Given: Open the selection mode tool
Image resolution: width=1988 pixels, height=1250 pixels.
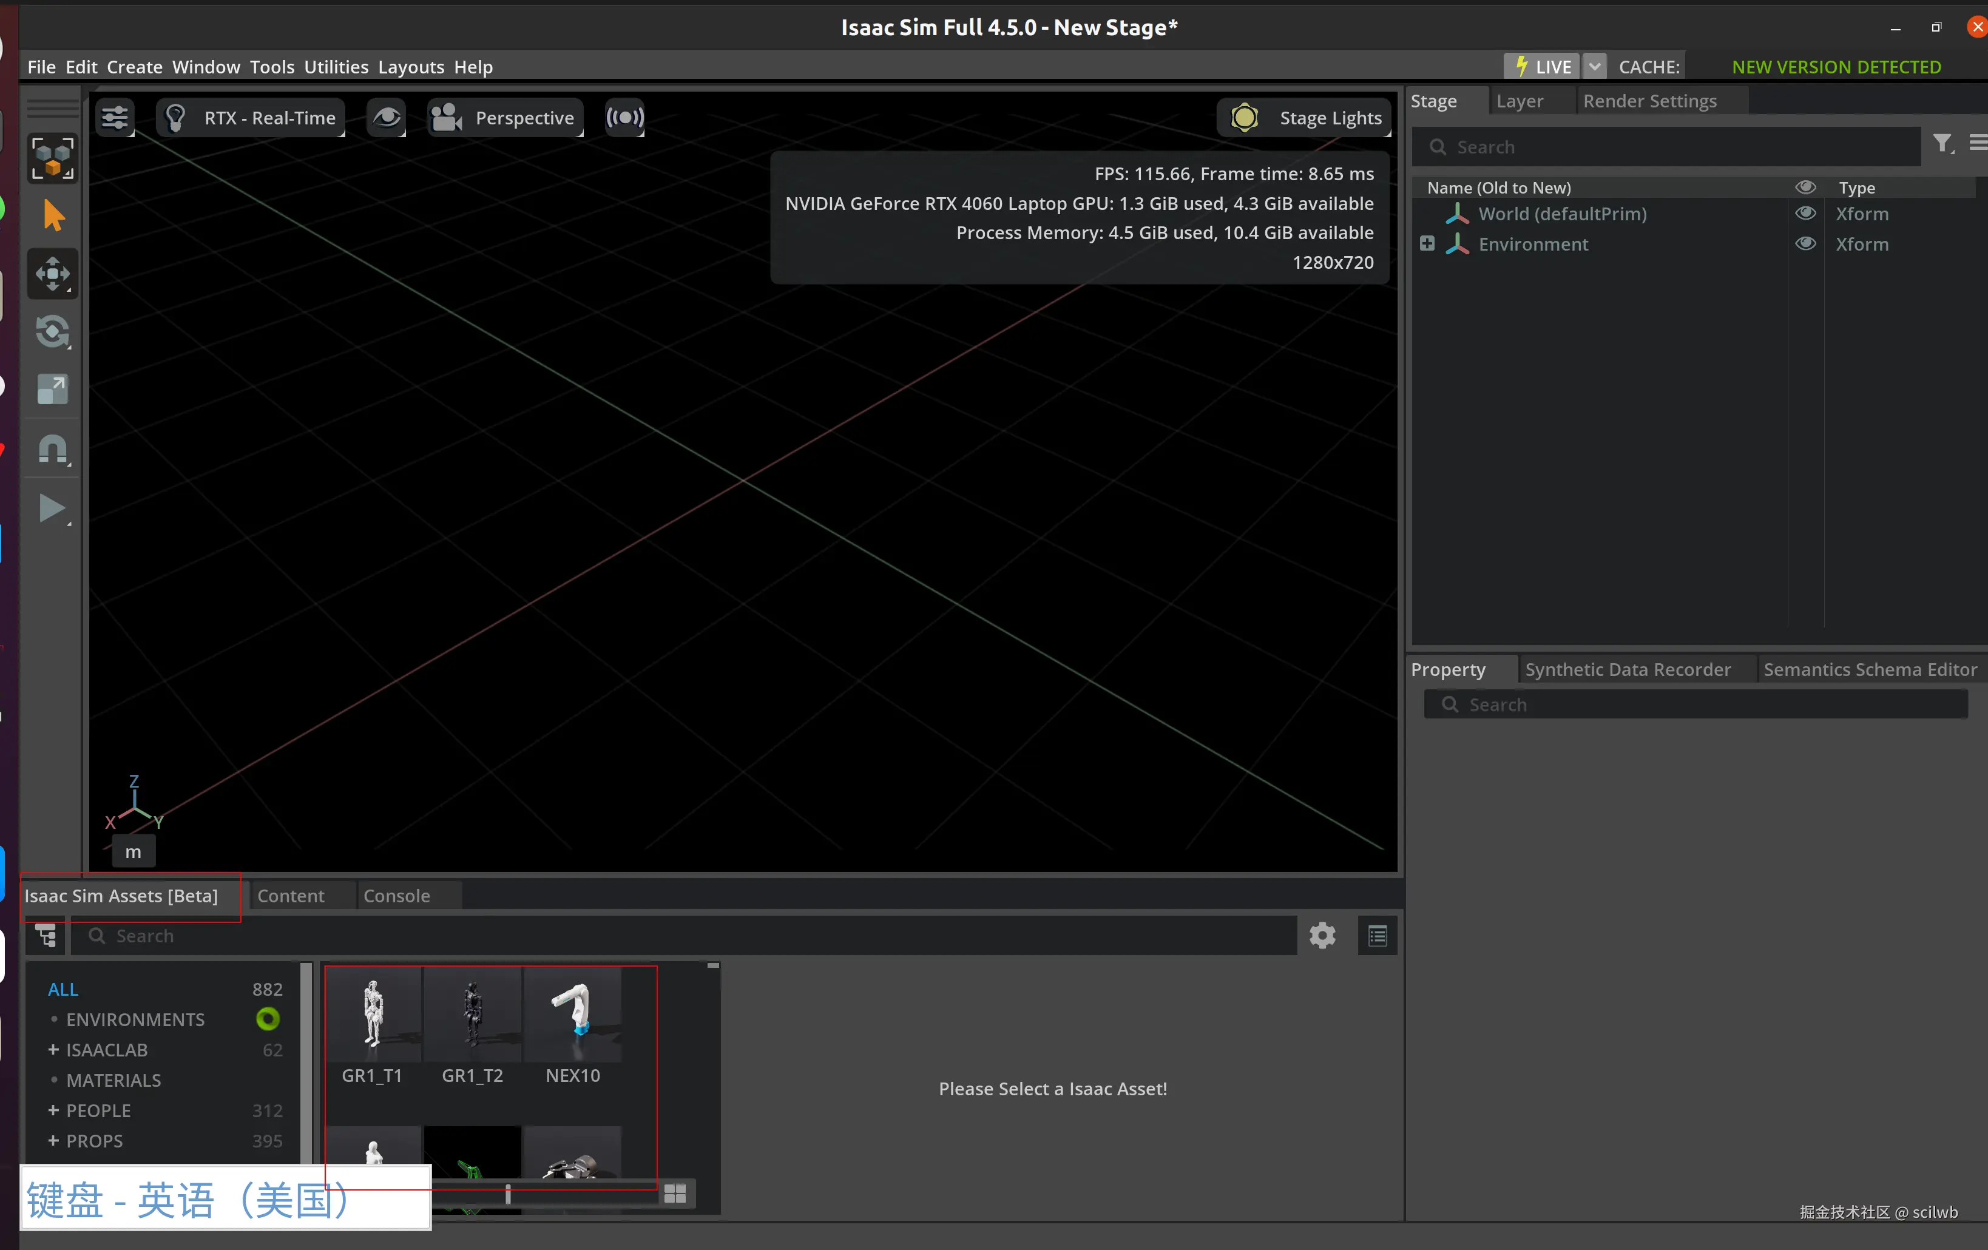Looking at the screenshot, I should point(53,157).
